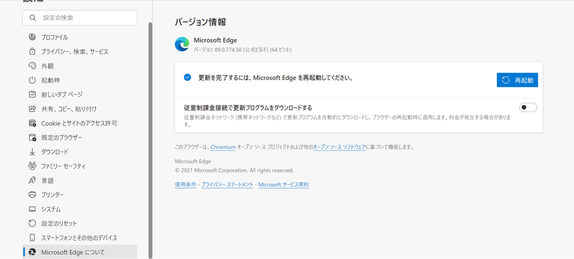This screenshot has height=259, width=574.
Task: Click the Cookie とサイトのアクセス許可 icon
Action: [33, 123]
